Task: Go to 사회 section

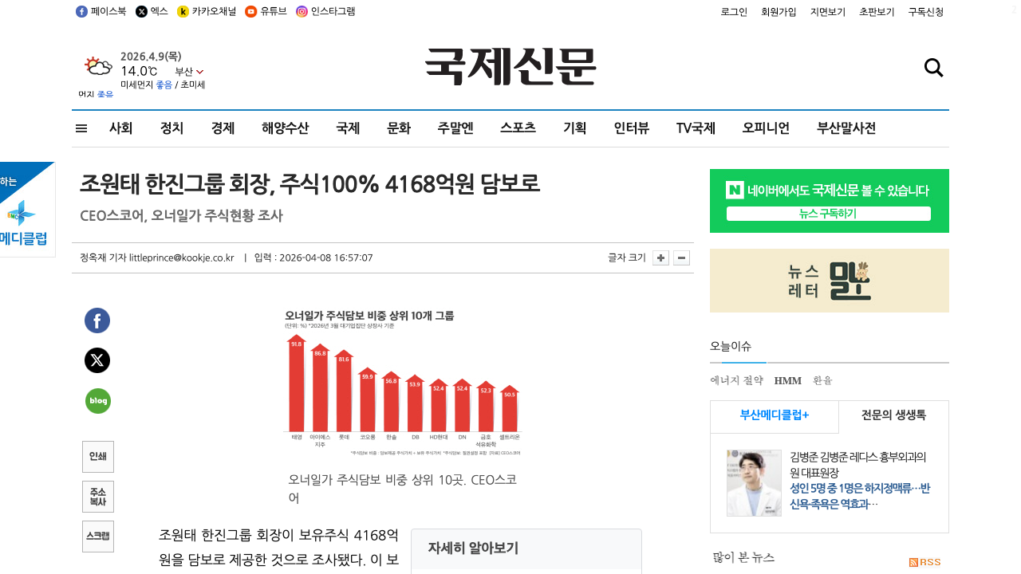Action: [x=121, y=128]
